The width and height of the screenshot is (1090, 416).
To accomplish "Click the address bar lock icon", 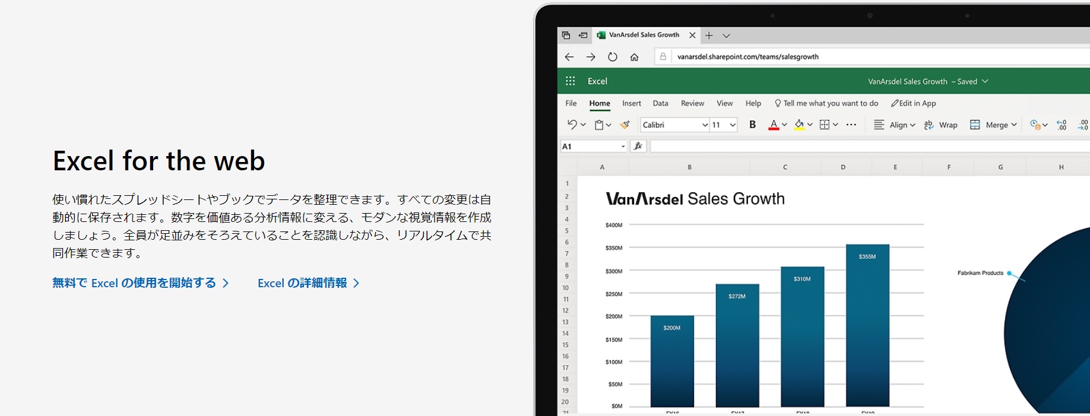I will (663, 56).
